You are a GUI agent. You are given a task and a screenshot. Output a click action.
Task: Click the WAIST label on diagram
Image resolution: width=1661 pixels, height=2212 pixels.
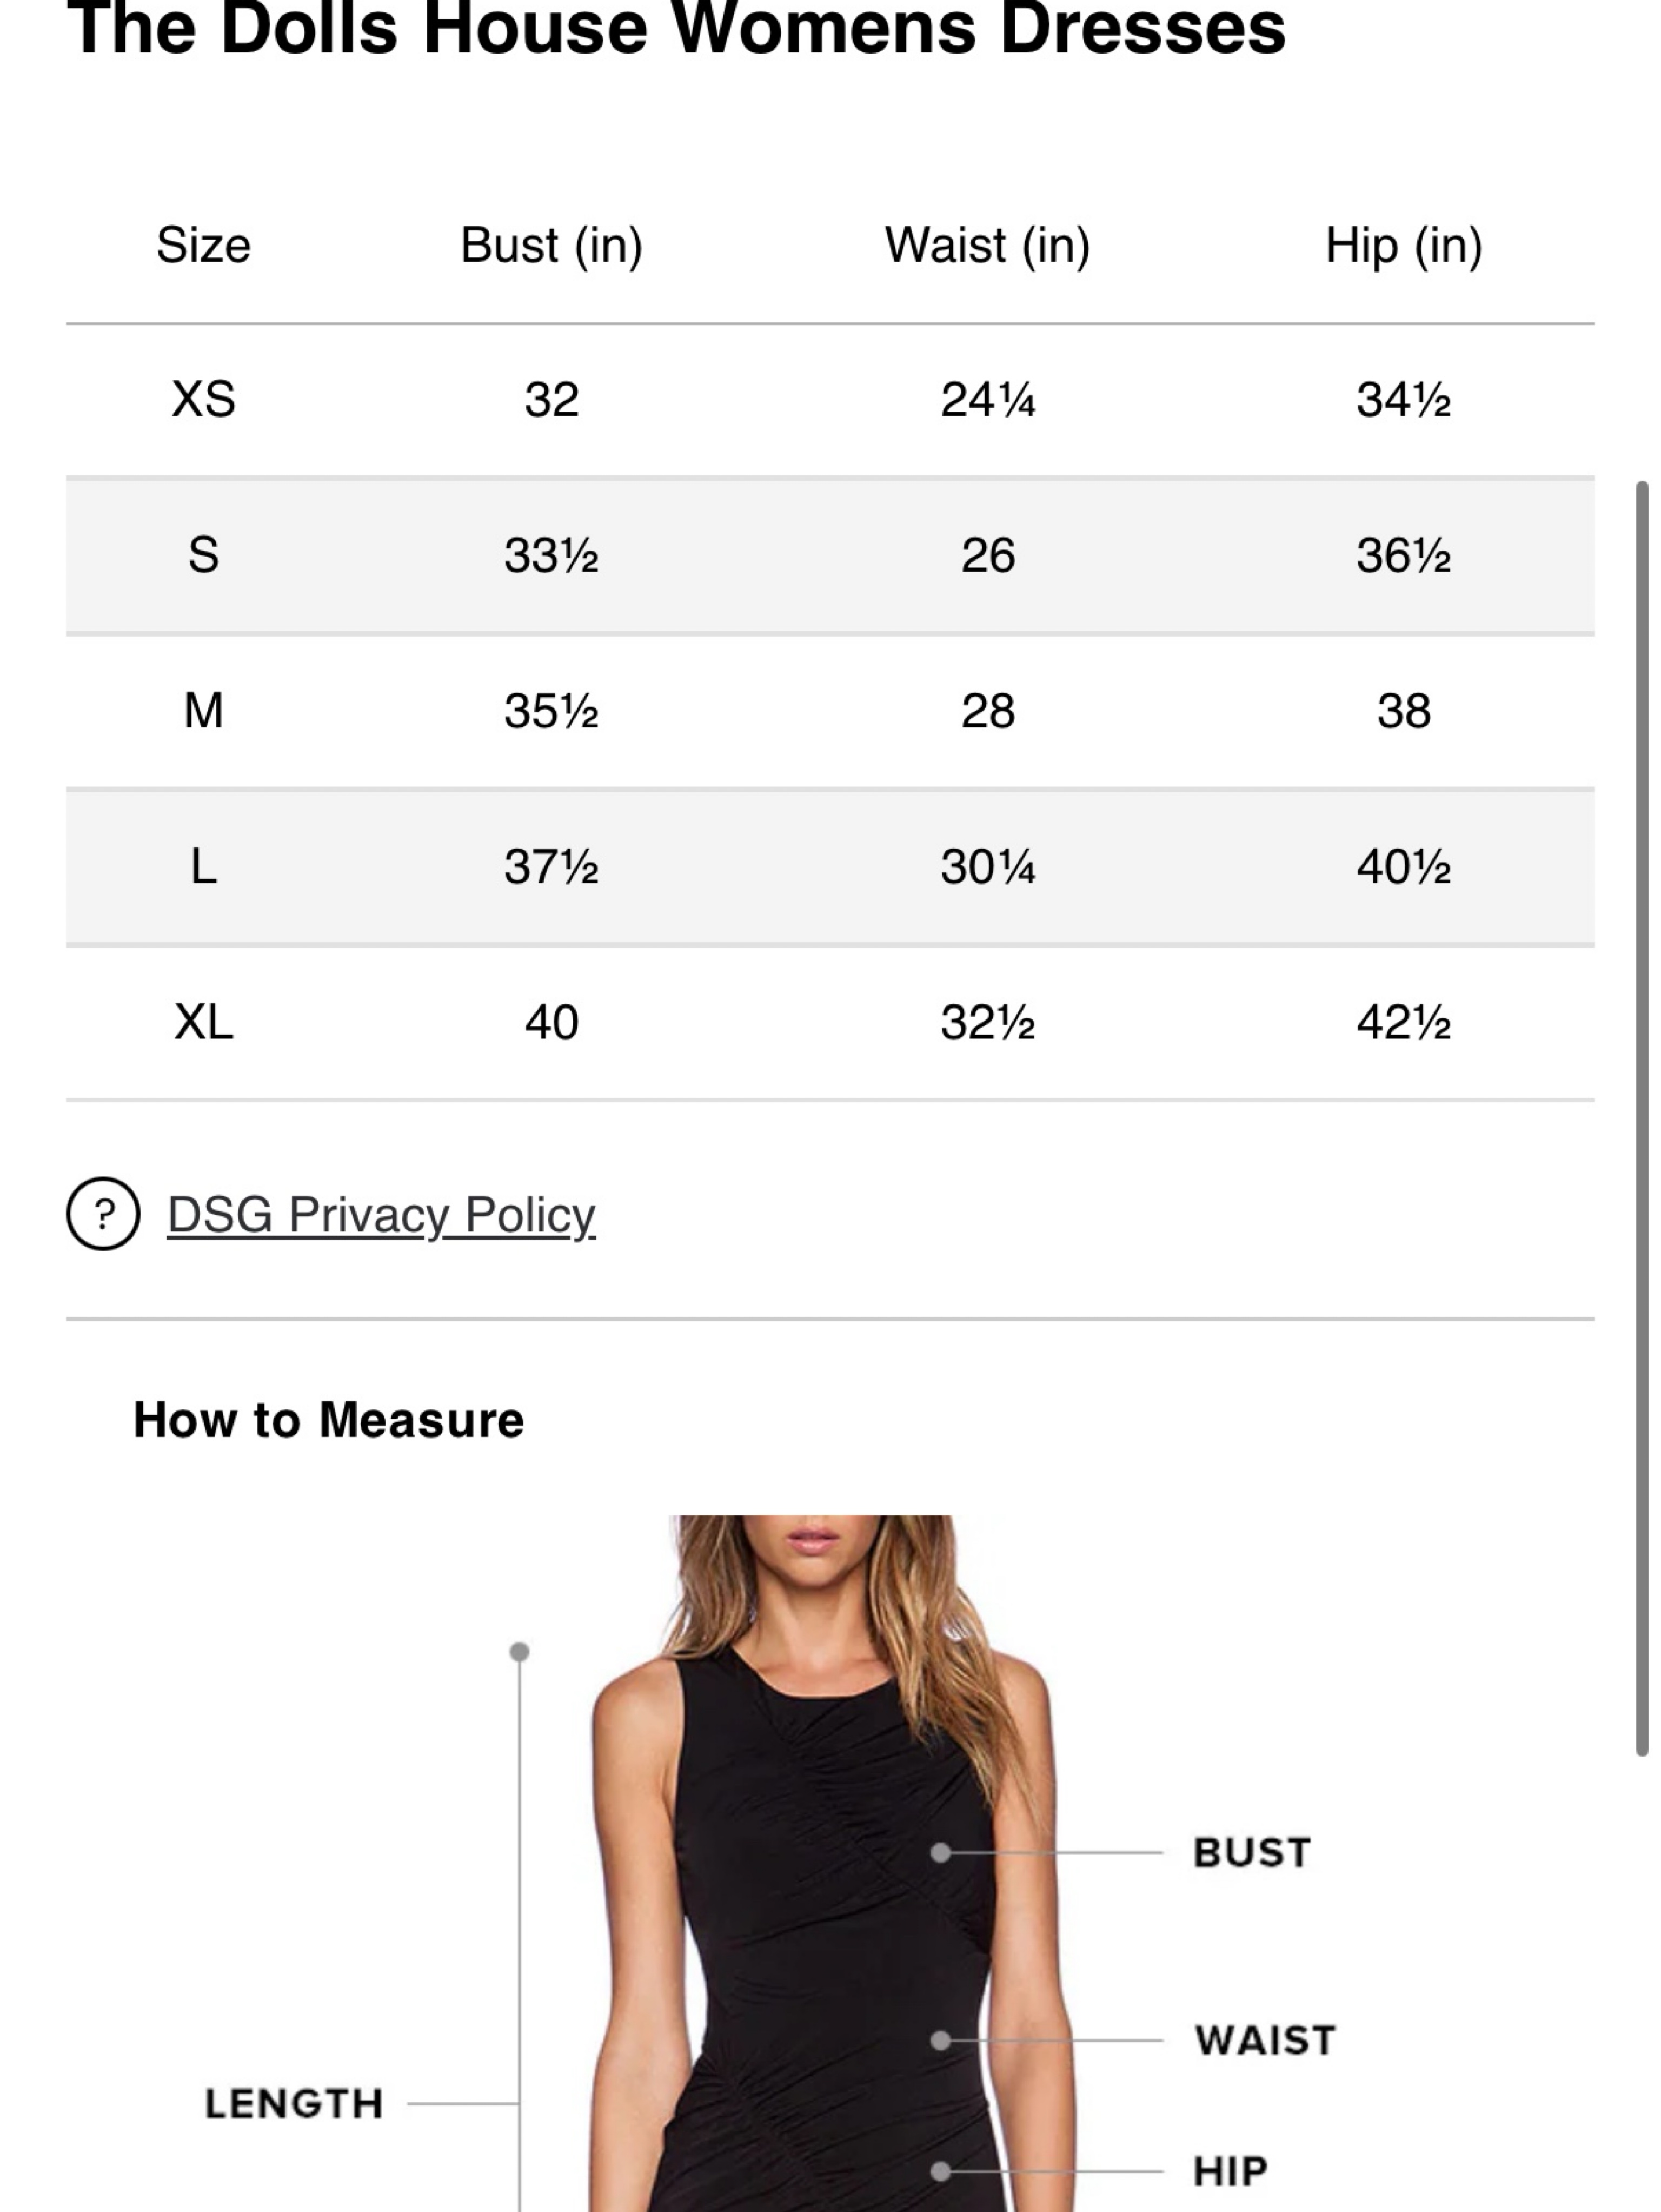[1265, 2041]
